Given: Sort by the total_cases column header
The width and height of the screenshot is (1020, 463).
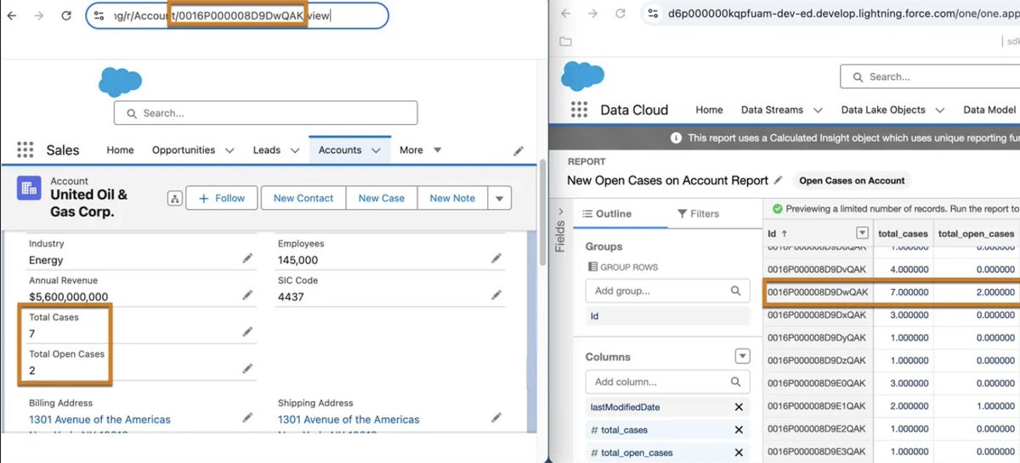Looking at the screenshot, I should coord(904,234).
